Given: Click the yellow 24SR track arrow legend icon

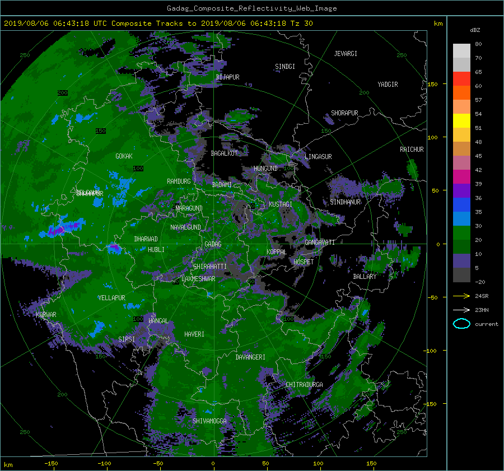Looking at the screenshot, I should [461, 296].
